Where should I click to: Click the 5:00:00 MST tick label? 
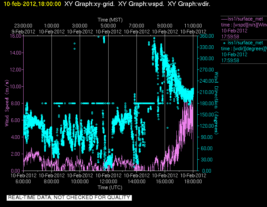[x=108, y=26]
